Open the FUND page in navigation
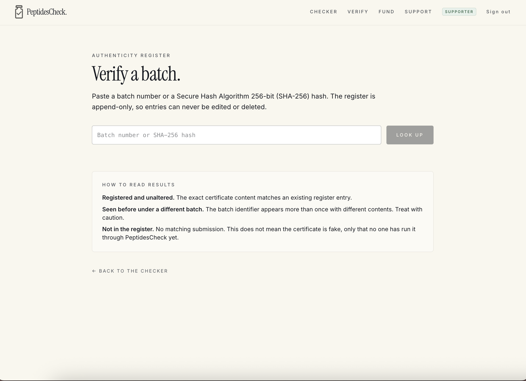Screen dimensions: 526x381 [386, 12]
